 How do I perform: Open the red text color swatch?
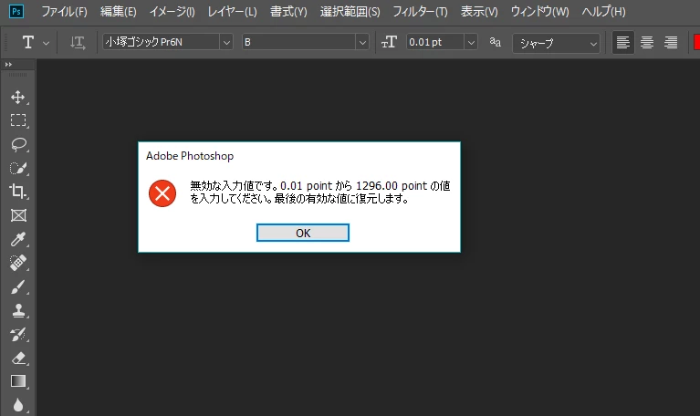[x=696, y=42]
